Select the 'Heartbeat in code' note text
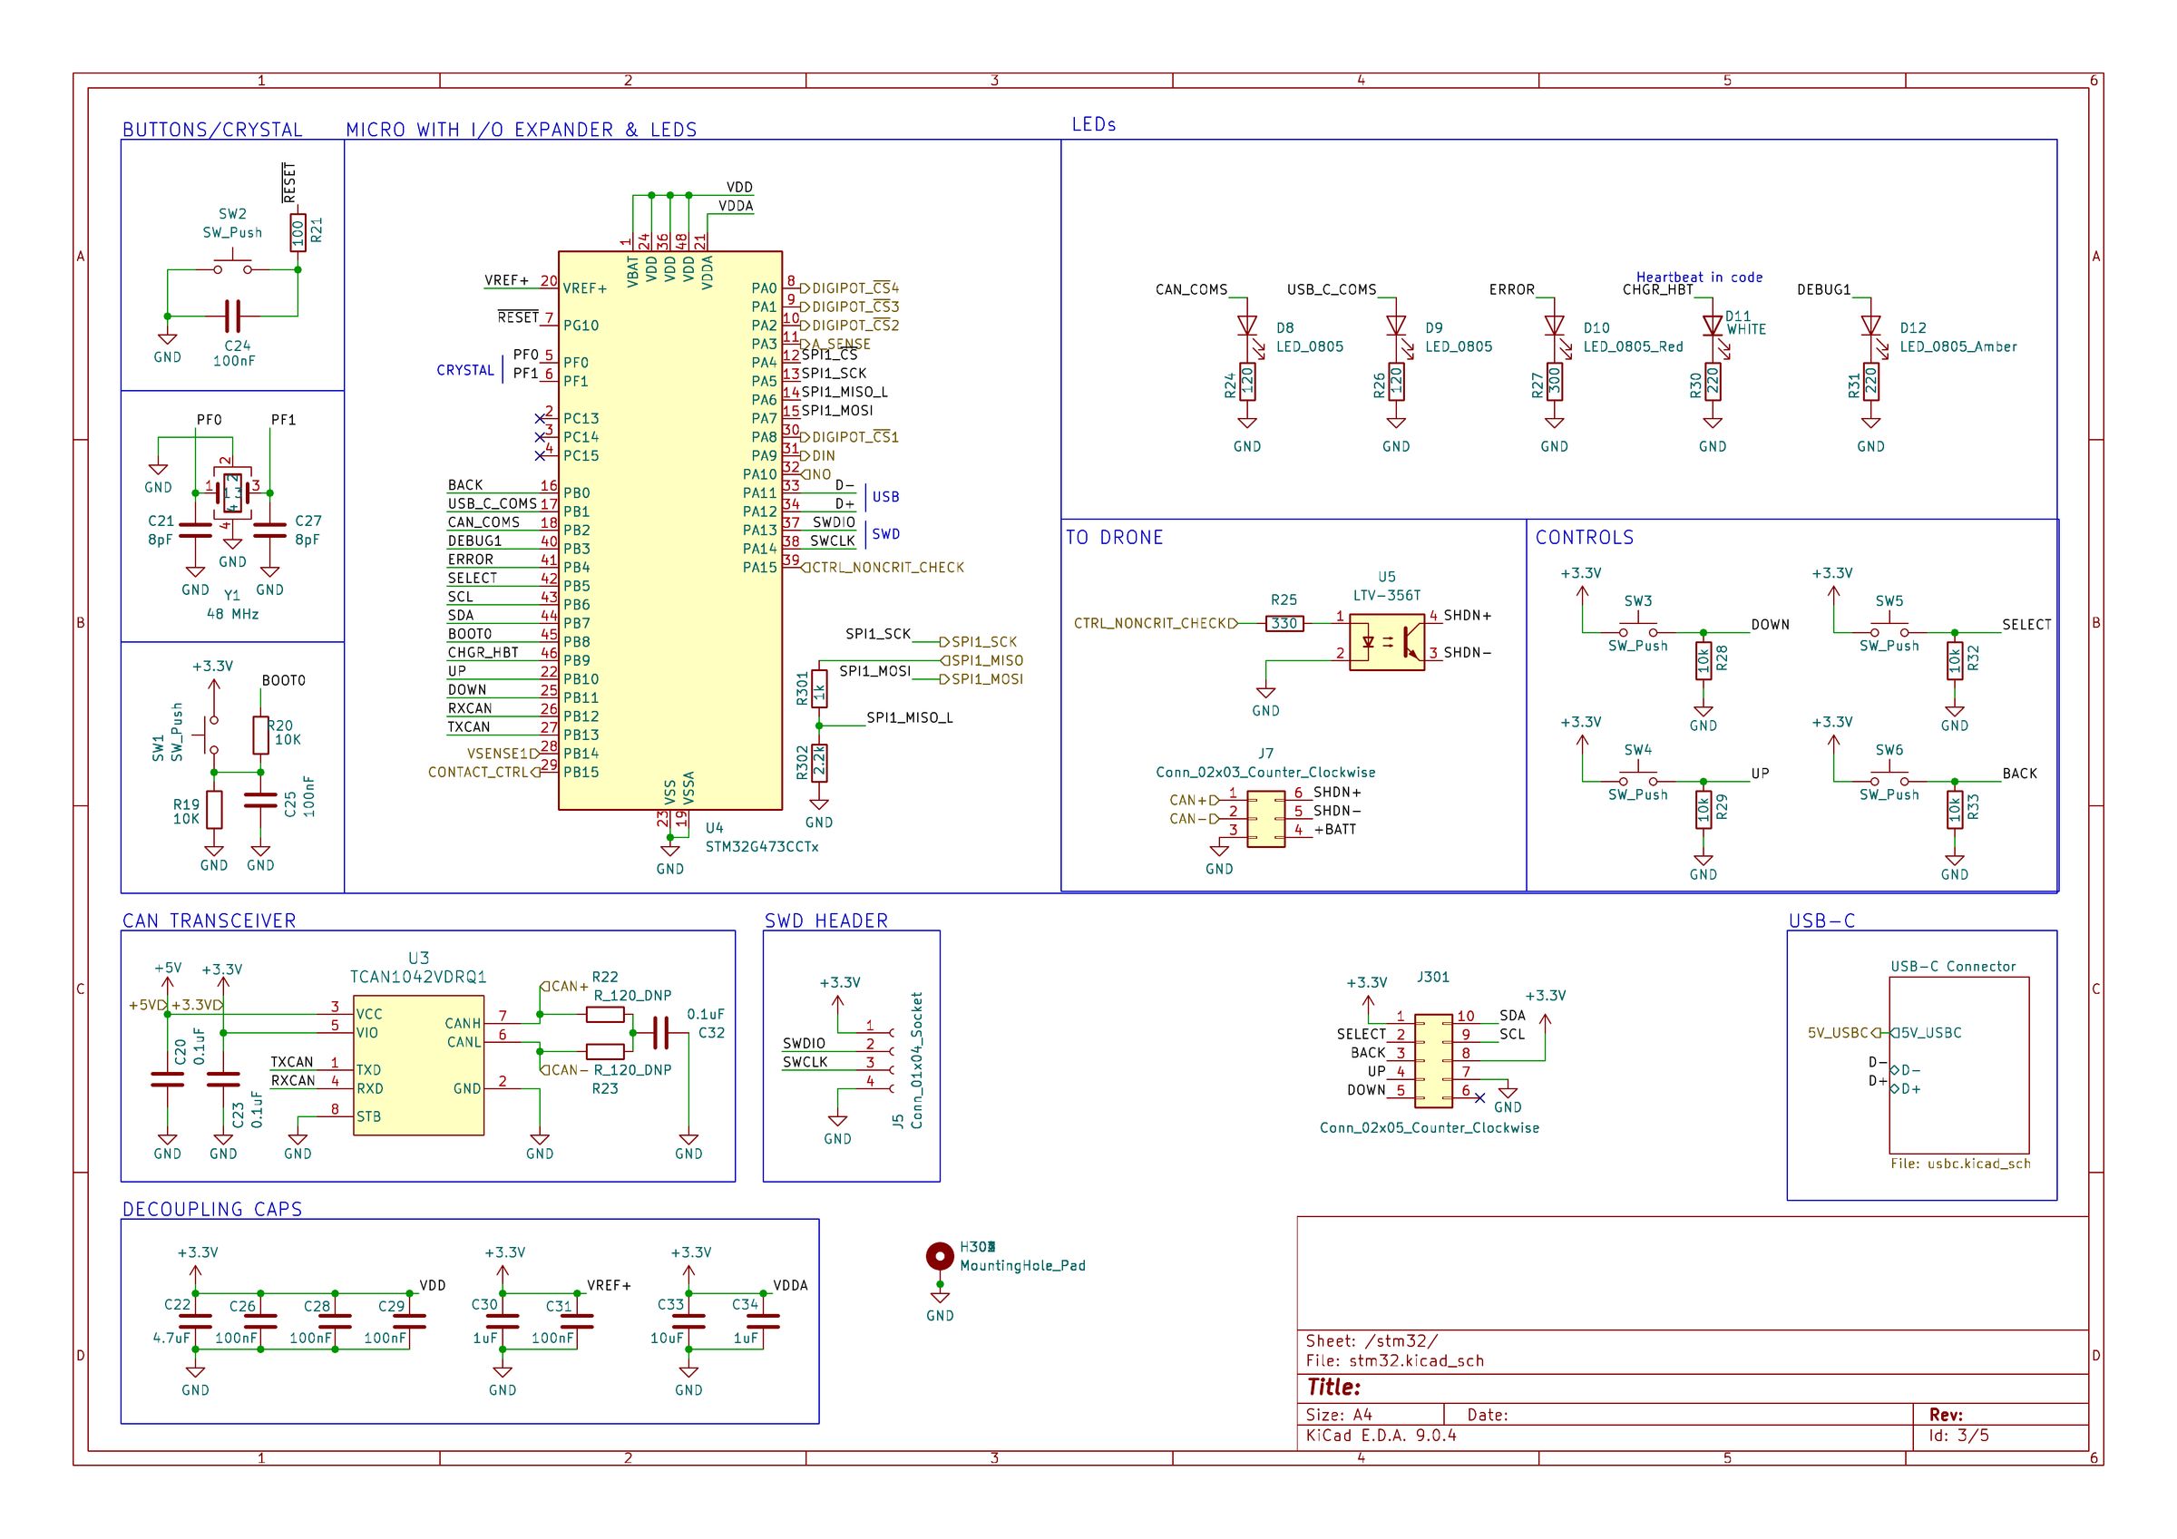The image size is (2177, 1539). 1699,277
